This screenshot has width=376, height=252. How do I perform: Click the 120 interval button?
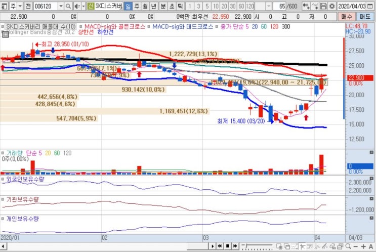click(x=250, y=6)
